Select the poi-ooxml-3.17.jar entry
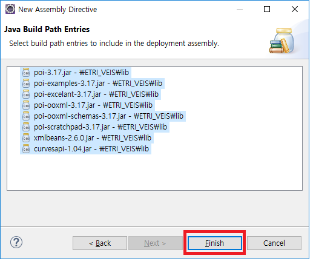Viewport: 316px width, 267px height. tap(88, 105)
